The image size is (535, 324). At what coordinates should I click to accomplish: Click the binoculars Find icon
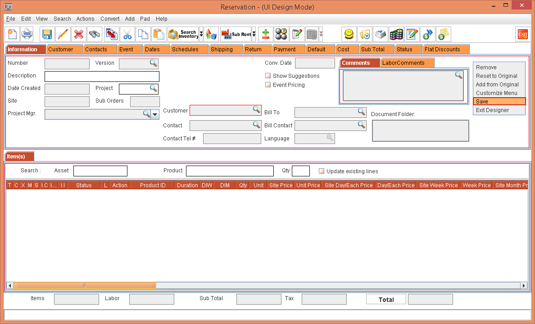tap(95, 34)
